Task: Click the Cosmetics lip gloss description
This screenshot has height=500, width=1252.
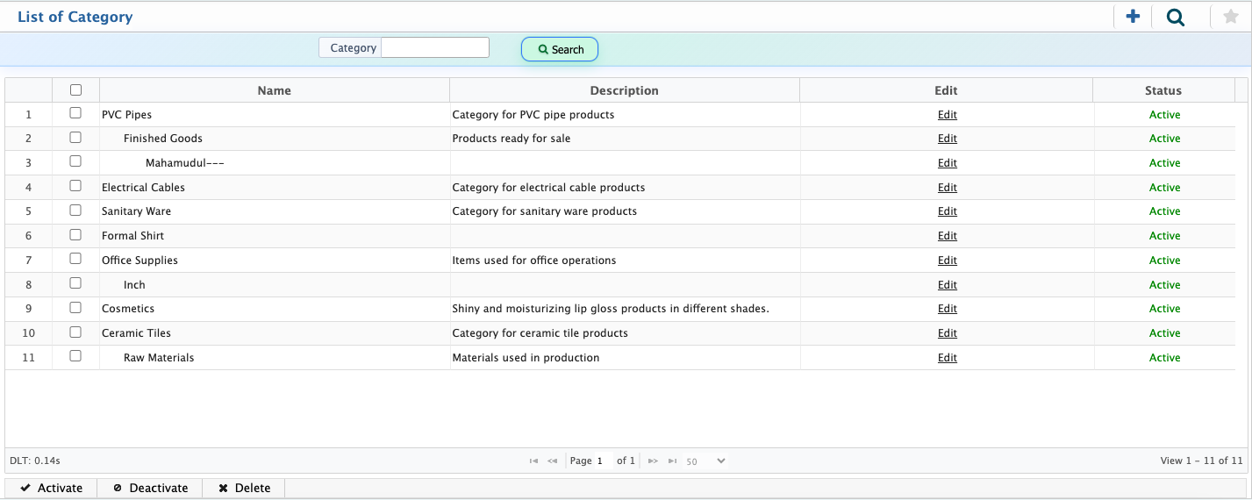Action: [611, 309]
